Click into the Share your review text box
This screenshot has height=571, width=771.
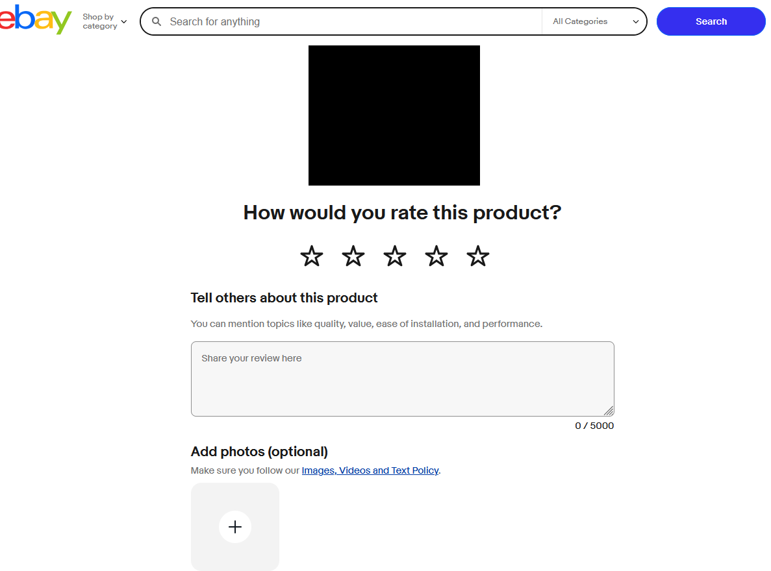point(402,379)
